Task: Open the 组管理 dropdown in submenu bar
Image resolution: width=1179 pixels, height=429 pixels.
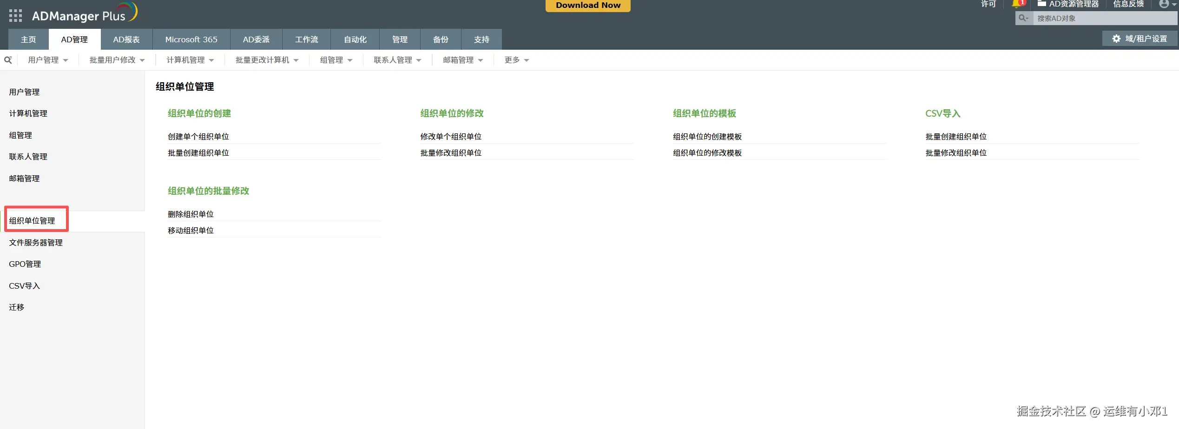Action: click(336, 60)
